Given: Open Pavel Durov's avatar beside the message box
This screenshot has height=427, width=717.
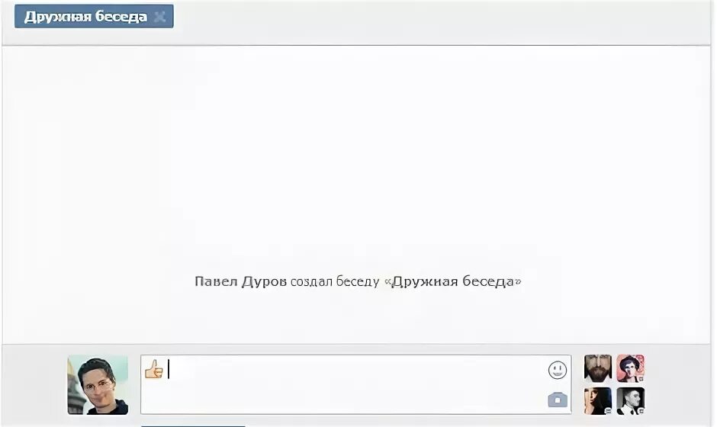Looking at the screenshot, I should click(x=98, y=385).
